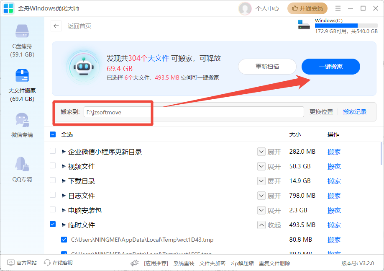Click the 返回首页 text

tap(79, 26)
